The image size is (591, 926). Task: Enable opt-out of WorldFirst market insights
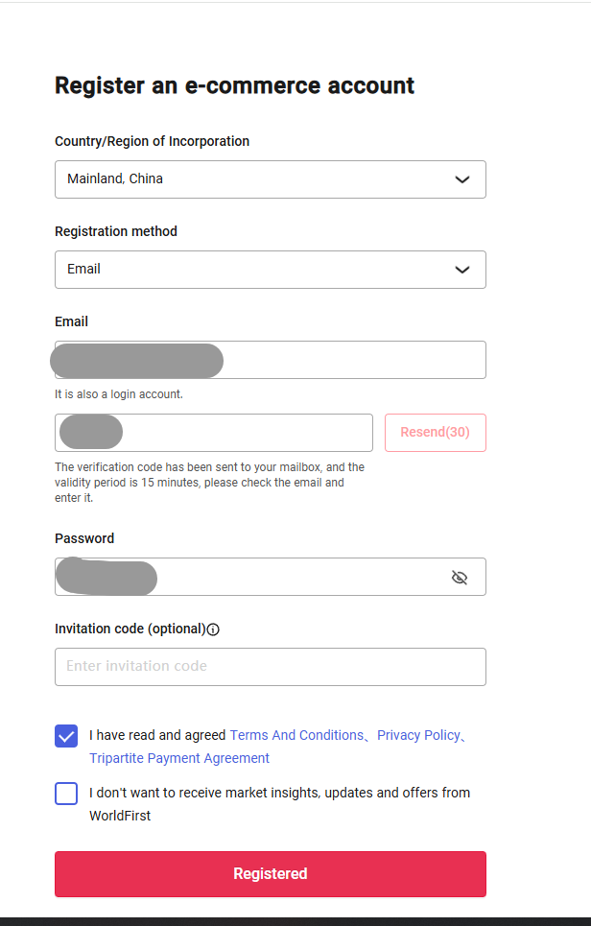(x=65, y=794)
